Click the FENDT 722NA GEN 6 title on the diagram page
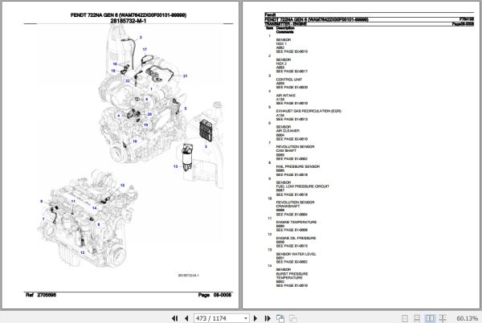Image resolution: width=482 pixels, height=323 pixels. (x=129, y=15)
